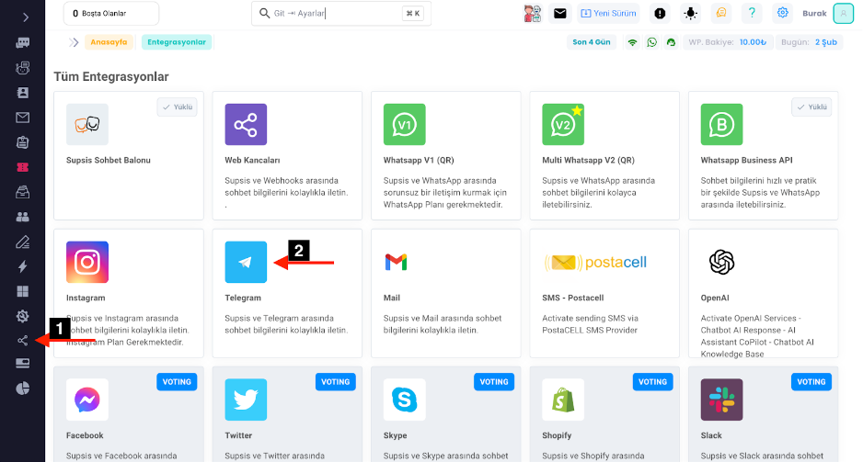The height and width of the screenshot is (462, 863).
Task: Open the envelope mail sidebar icon
Action: click(23, 117)
